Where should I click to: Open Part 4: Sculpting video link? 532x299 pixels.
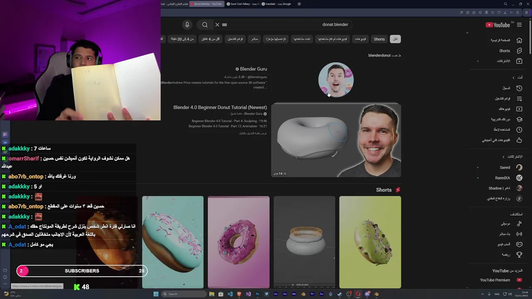tap(229, 121)
